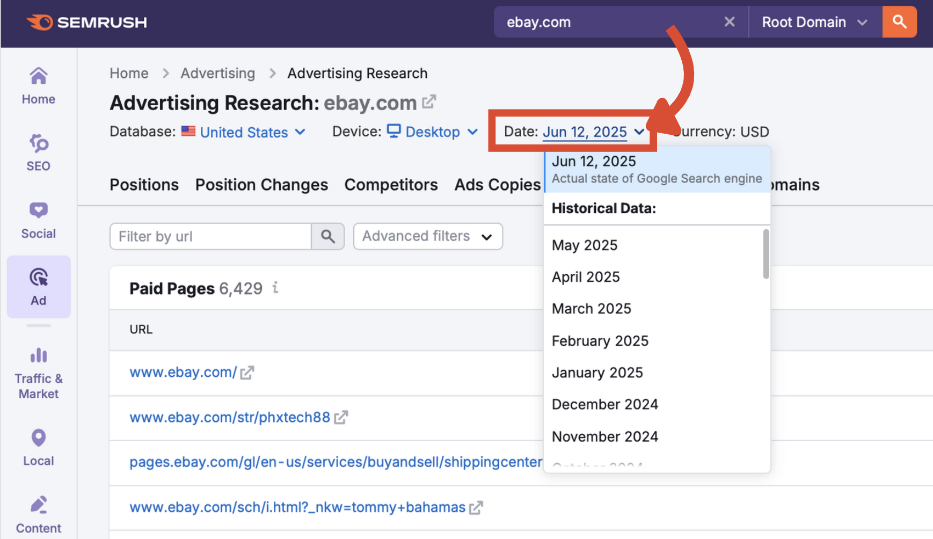
Task: Select the December 2024 historical data option
Action: point(605,404)
